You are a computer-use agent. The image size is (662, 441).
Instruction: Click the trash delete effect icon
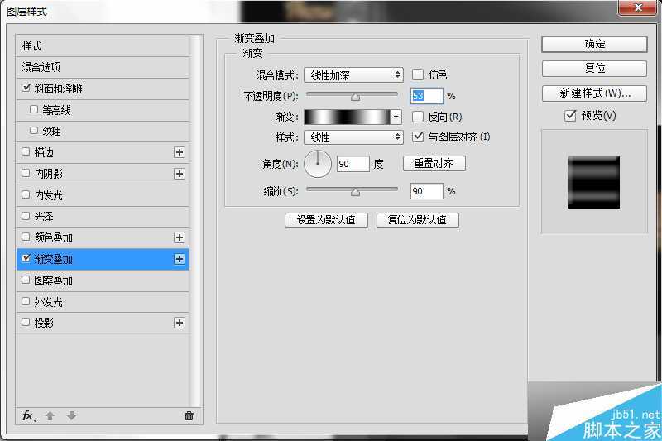(x=189, y=415)
